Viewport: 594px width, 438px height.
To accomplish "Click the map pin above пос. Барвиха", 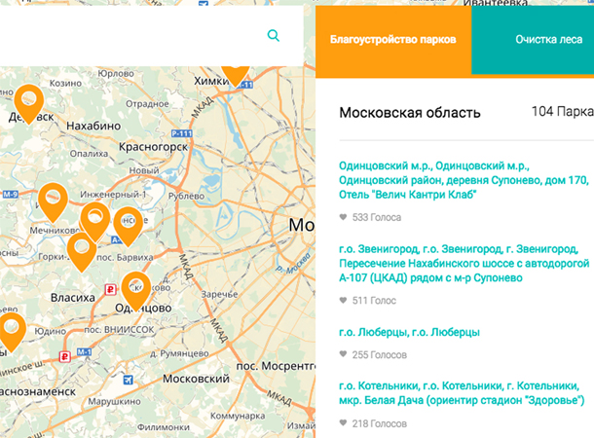I will coord(128,227).
